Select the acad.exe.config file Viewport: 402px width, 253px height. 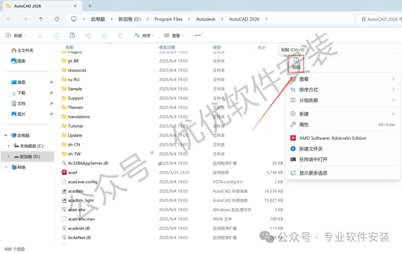click(80, 182)
